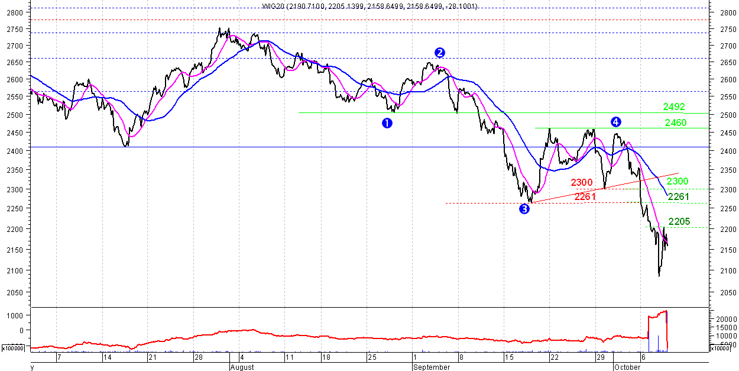Click date label 21 on time axis
Viewport: 739px width, 371px height.
point(152,358)
